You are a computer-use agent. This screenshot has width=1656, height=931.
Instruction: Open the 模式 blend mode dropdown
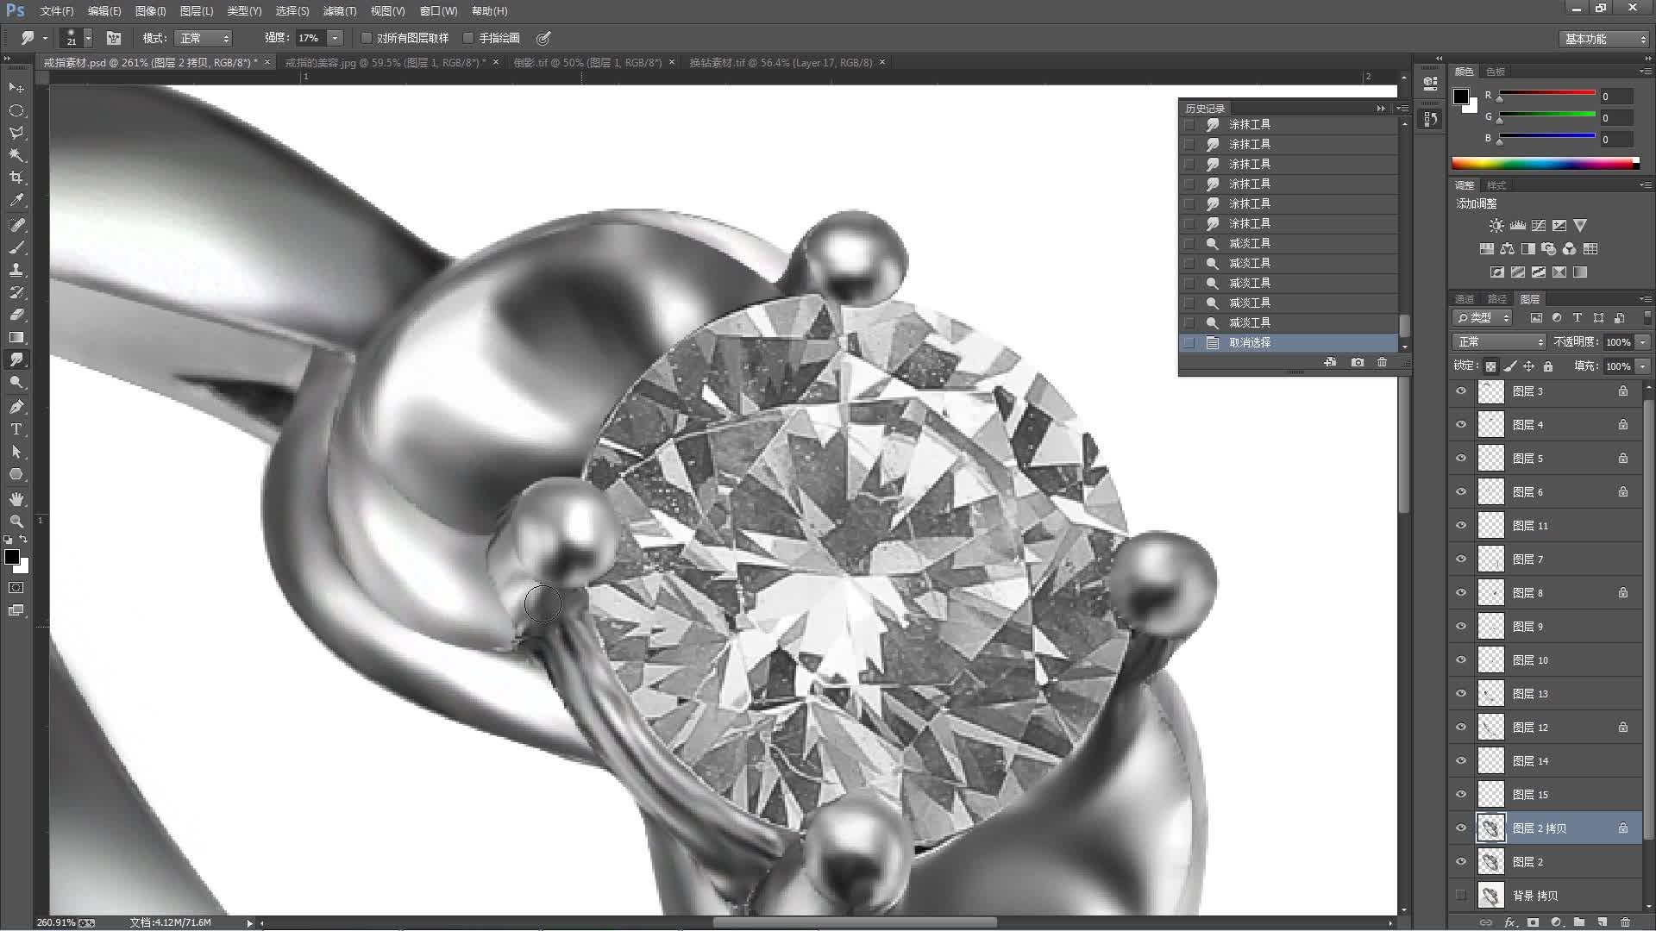[x=204, y=38]
